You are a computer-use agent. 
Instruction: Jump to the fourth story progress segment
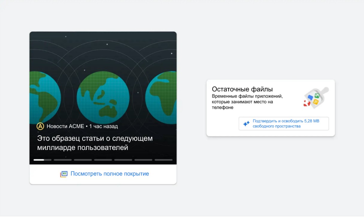coord(103,160)
